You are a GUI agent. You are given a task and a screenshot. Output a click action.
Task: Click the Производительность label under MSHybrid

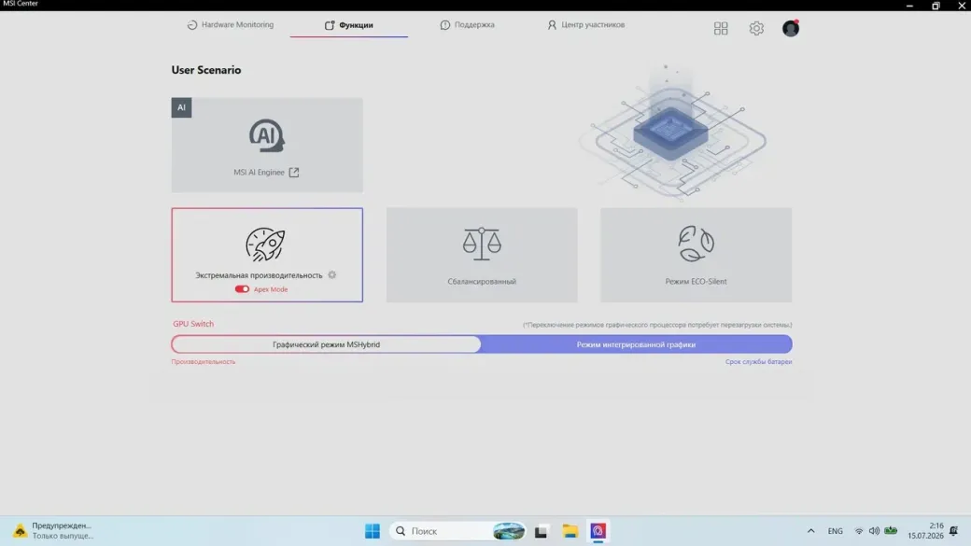point(204,361)
